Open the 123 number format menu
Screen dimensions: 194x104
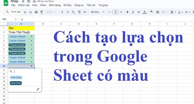(85, 12)
